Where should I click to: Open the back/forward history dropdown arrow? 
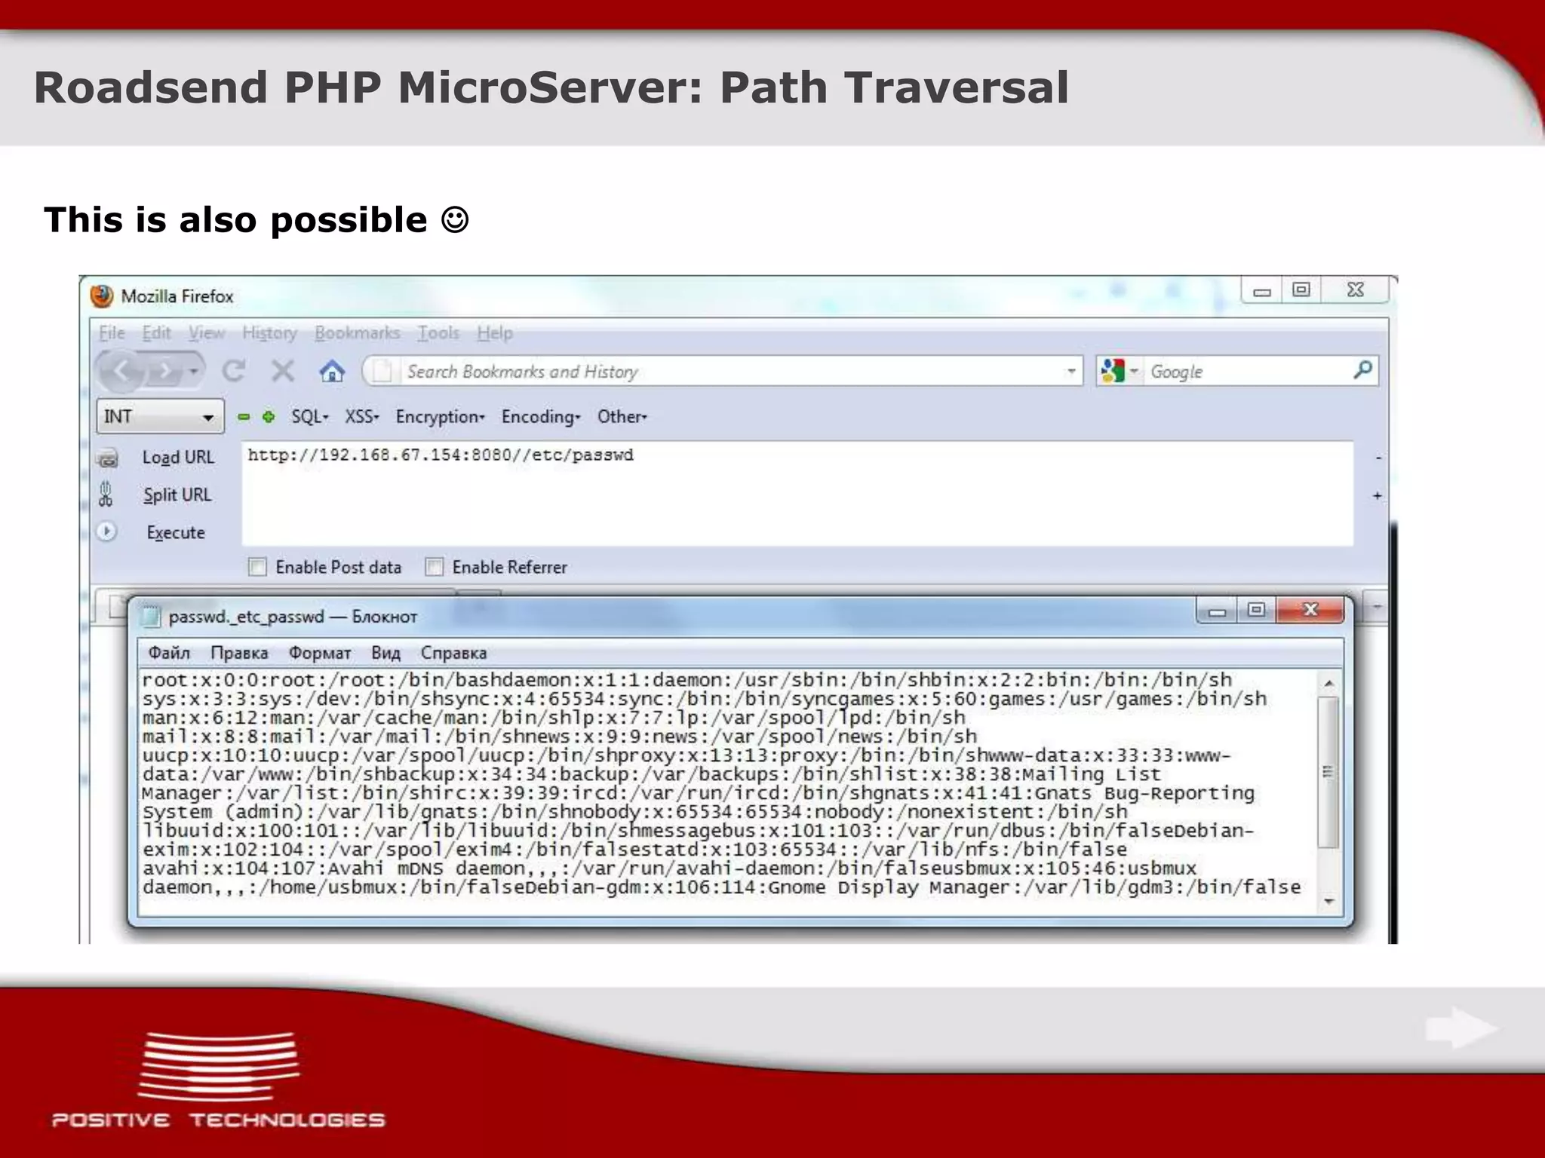[x=194, y=371]
